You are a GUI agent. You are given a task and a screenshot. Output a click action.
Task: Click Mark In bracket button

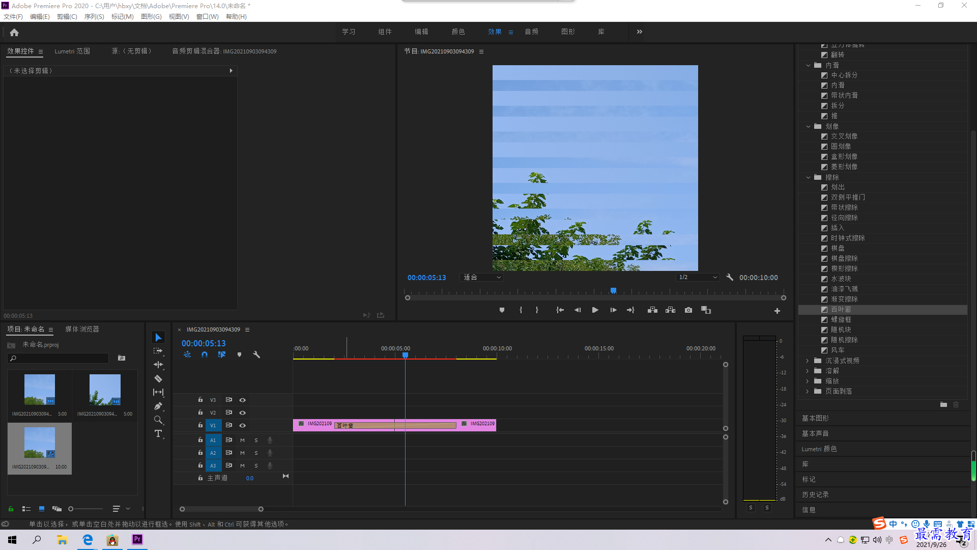pos(521,310)
